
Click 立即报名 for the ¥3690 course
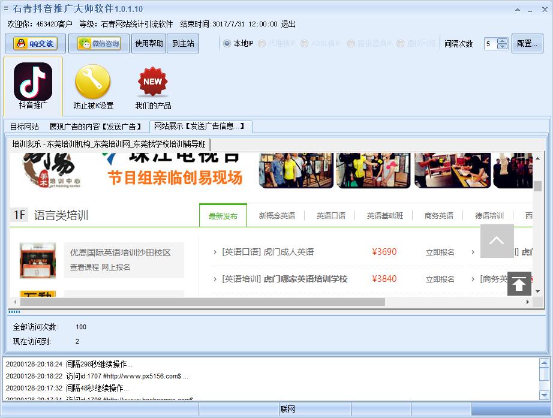pos(440,252)
